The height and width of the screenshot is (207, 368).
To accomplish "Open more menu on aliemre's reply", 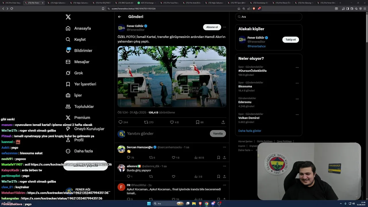I will click(x=225, y=166).
